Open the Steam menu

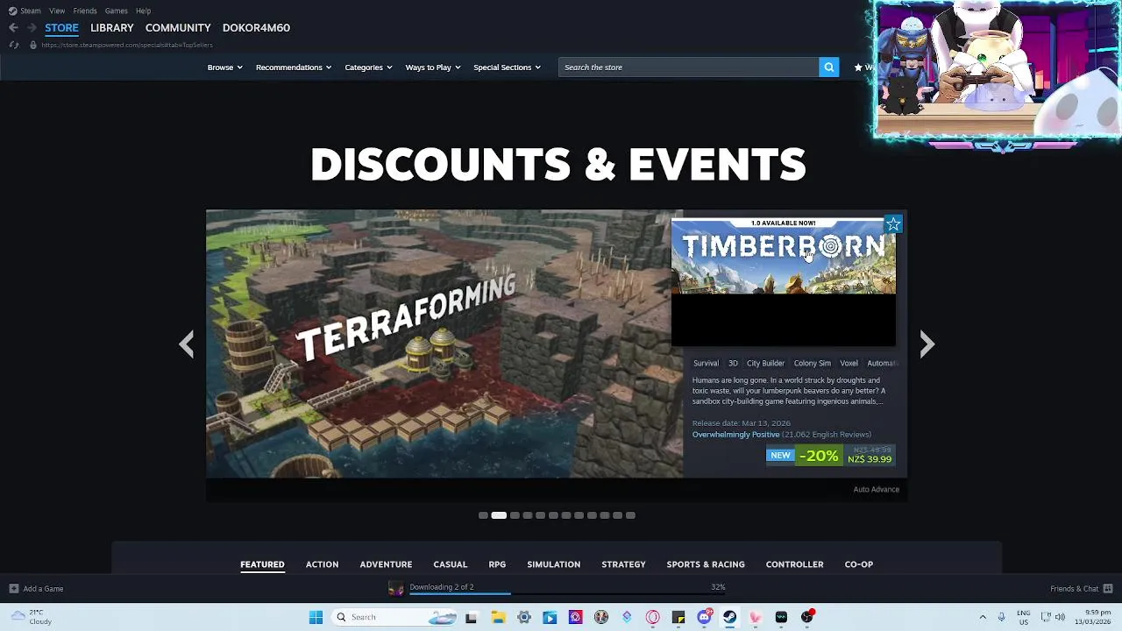31,11
